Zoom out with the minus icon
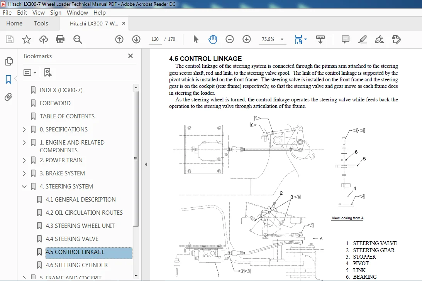The width and height of the screenshot is (422, 281). click(x=230, y=39)
